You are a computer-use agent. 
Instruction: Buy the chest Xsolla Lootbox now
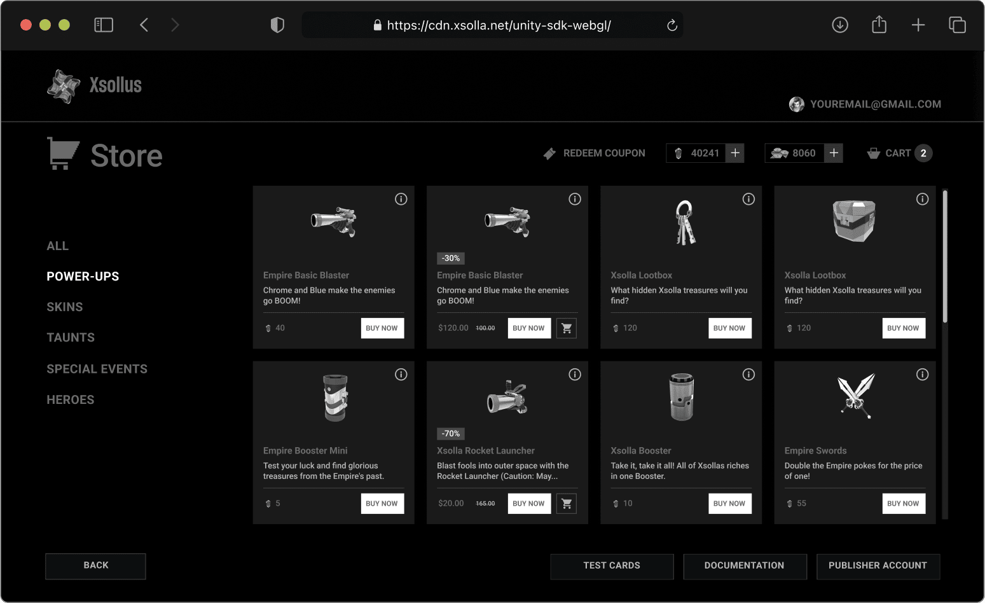(x=904, y=328)
